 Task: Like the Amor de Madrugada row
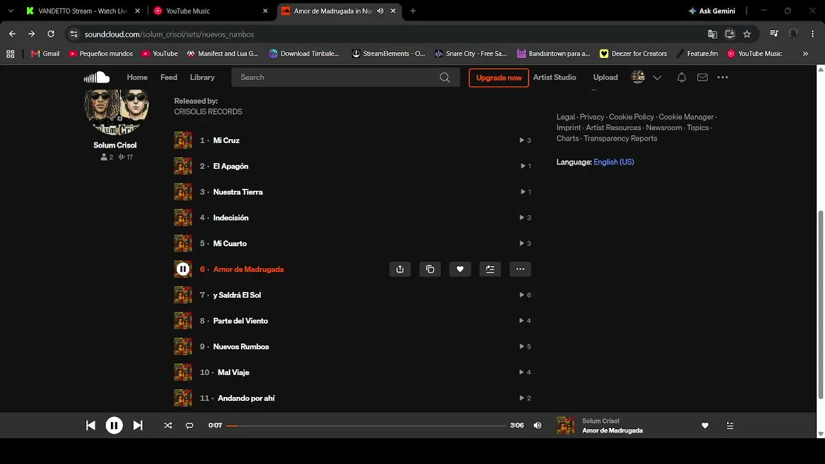460,269
